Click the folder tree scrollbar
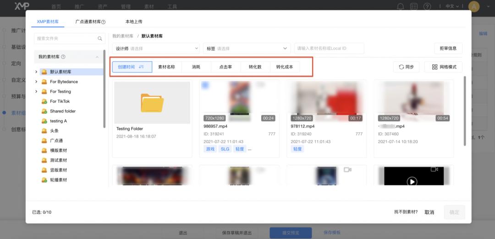Image resolution: width=495 pixels, height=239 pixels. 104,89
